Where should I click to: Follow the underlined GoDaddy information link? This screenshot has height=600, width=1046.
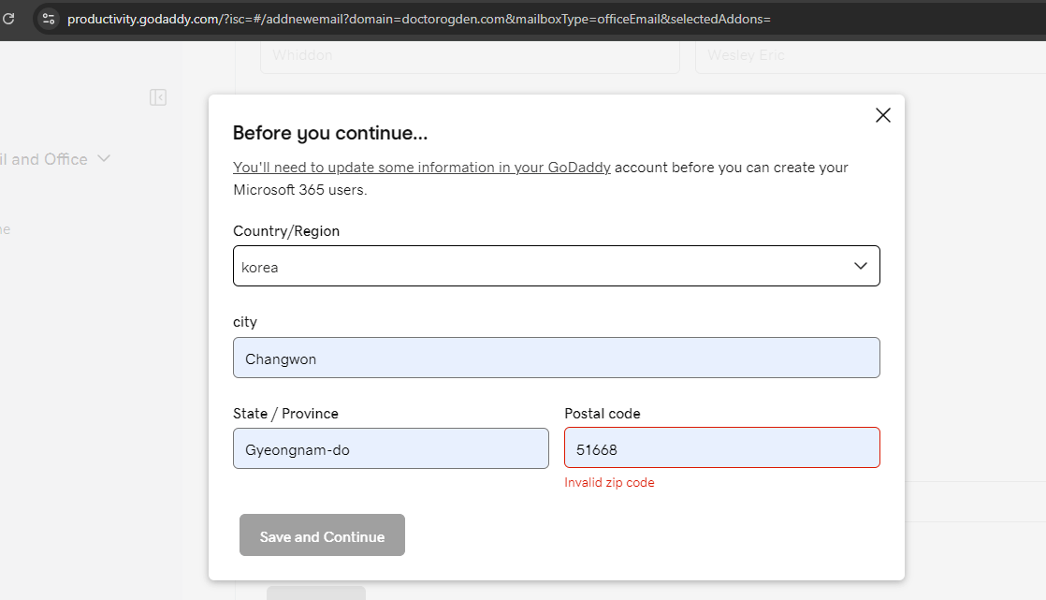(x=421, y=168)
